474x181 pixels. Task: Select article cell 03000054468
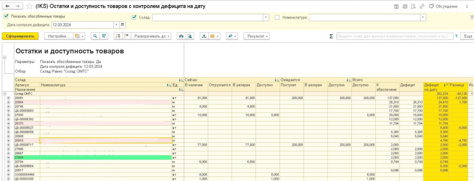pyautogui.click(x=27, y=175)
